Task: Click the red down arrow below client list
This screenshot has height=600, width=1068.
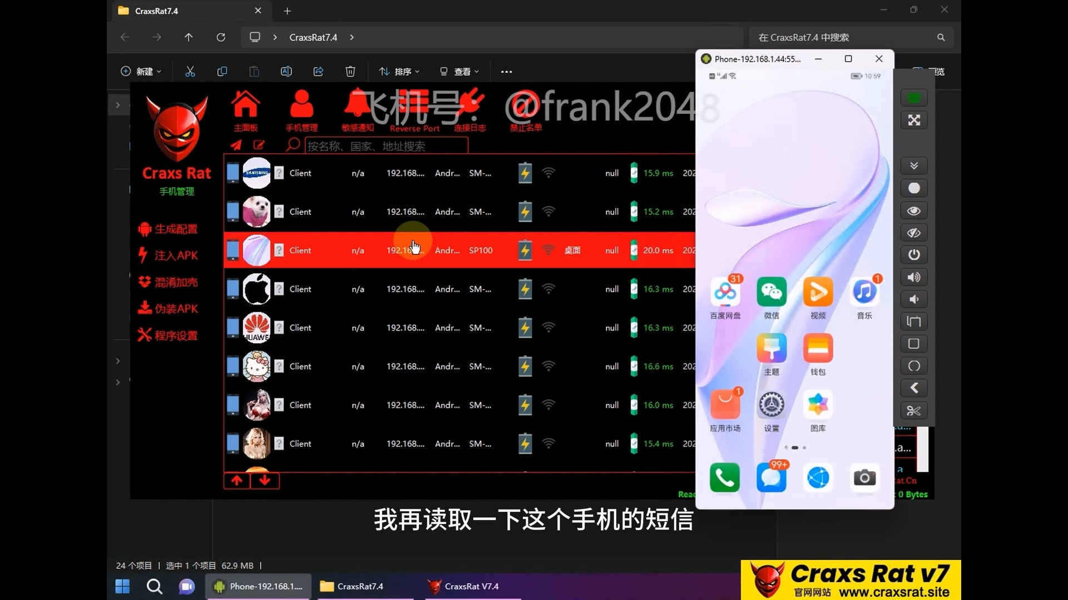Action: (x=265, y=481)
